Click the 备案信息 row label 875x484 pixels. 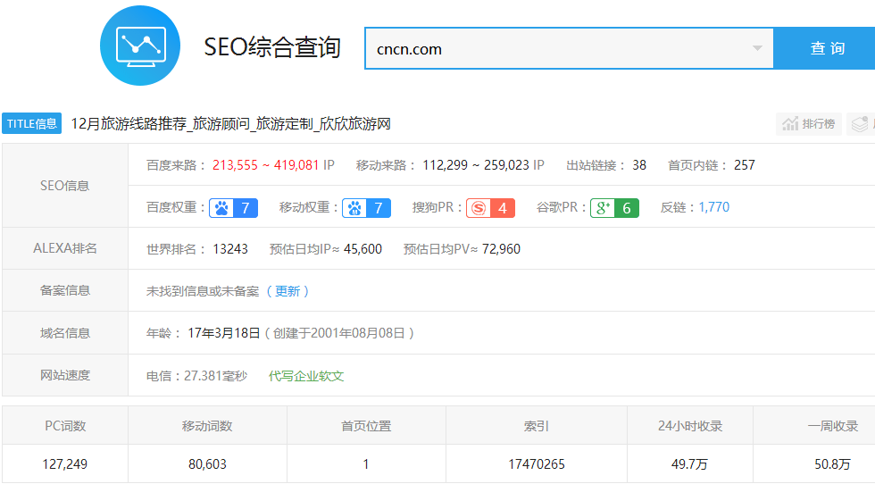(x=64, y=290)
